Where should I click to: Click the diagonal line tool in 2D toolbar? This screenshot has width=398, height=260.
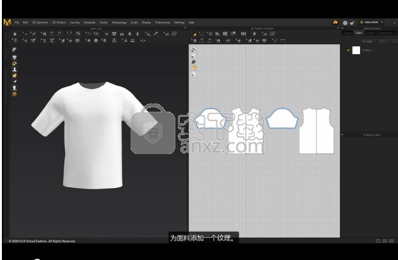(275, 40)
